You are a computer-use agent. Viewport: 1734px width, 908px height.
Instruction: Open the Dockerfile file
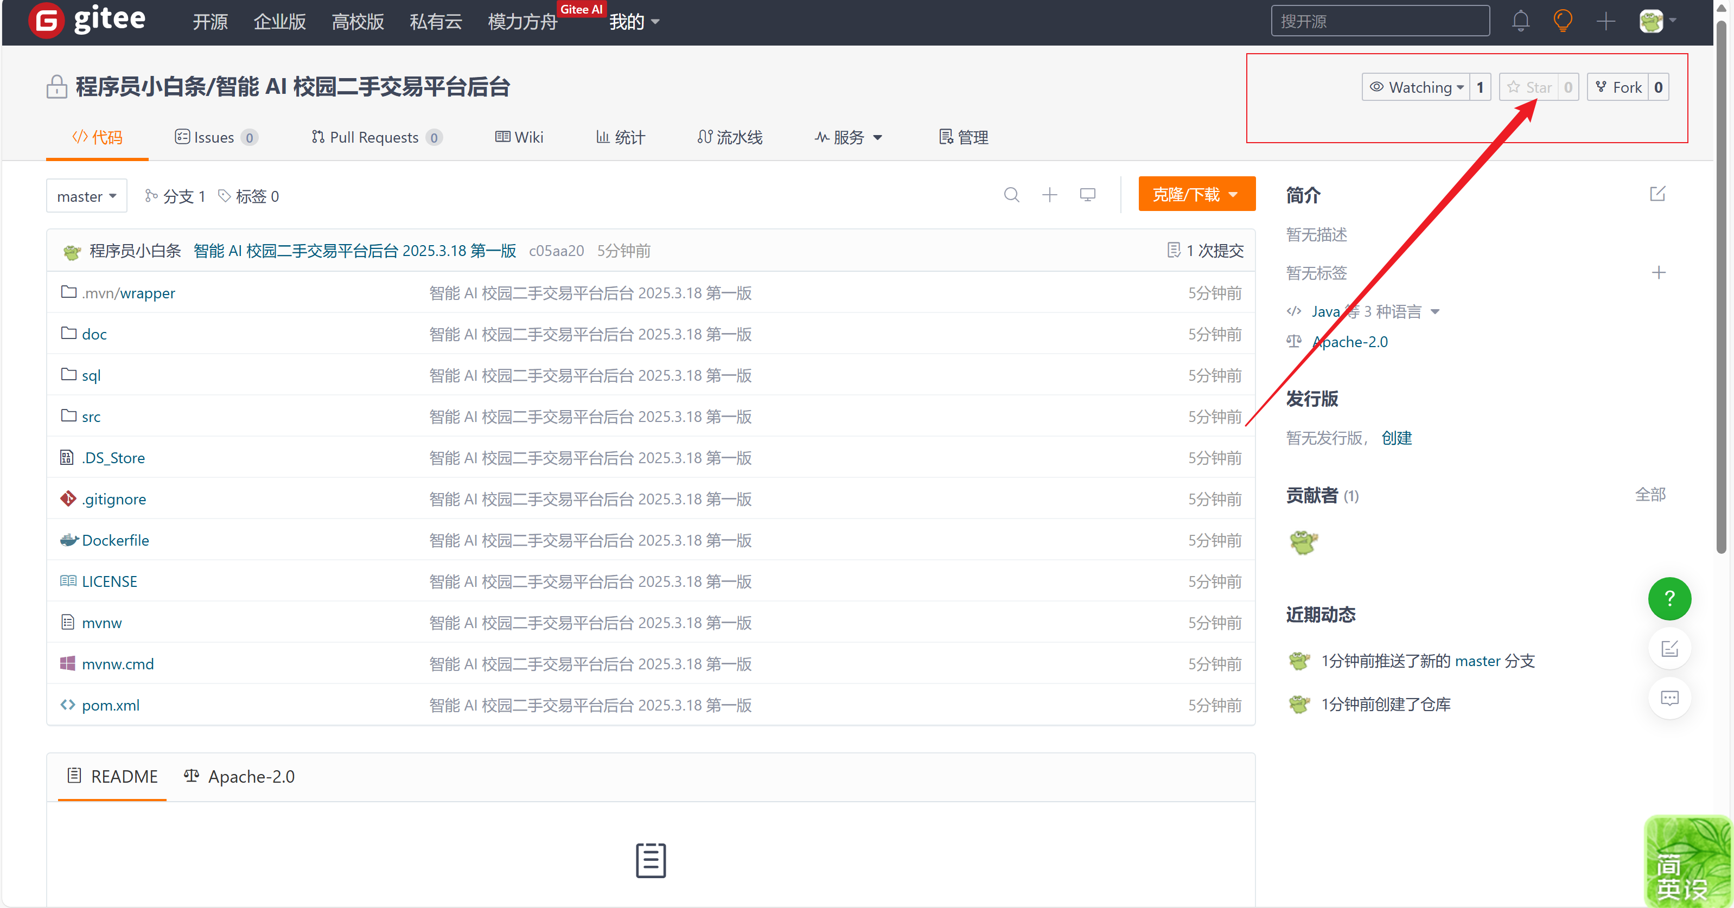coord(115,540)
